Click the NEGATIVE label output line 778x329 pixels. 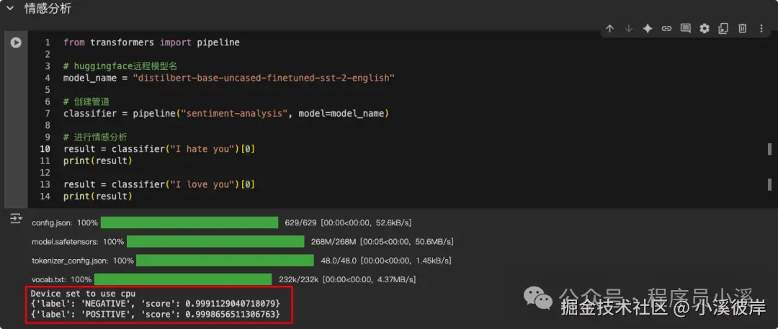(156, 302)
